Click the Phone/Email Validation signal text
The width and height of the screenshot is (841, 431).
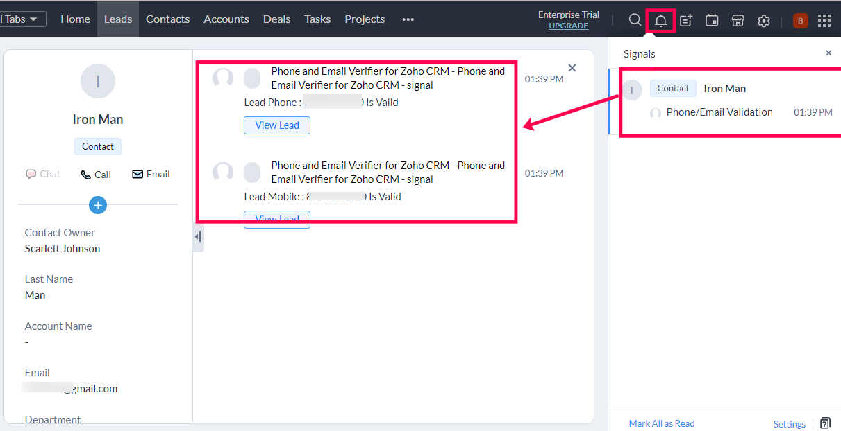click(x=719, y=112)
